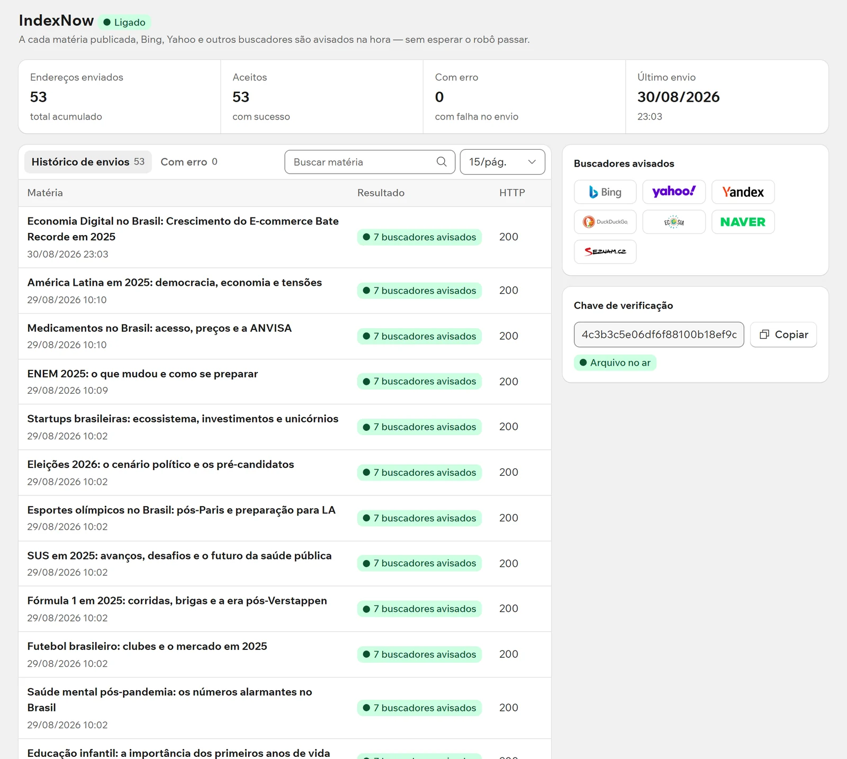
Task: Click the Último envio date 30/08/2026
Action: tap(678, 97)
